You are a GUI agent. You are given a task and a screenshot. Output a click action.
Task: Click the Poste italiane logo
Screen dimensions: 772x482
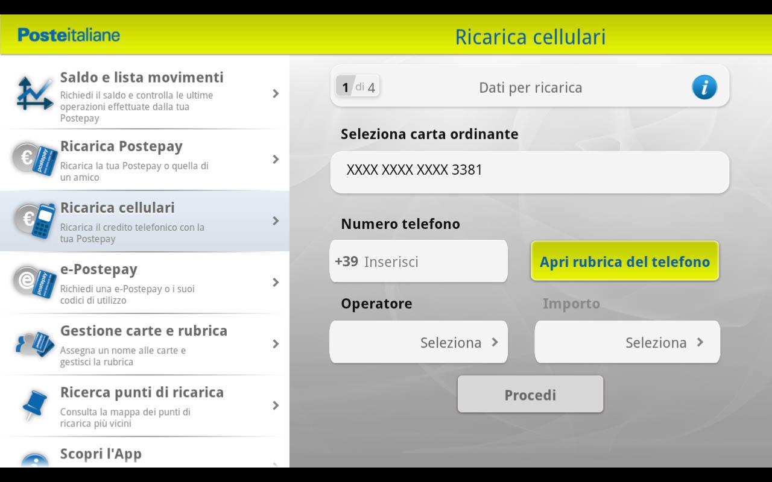tap(68, 34)
